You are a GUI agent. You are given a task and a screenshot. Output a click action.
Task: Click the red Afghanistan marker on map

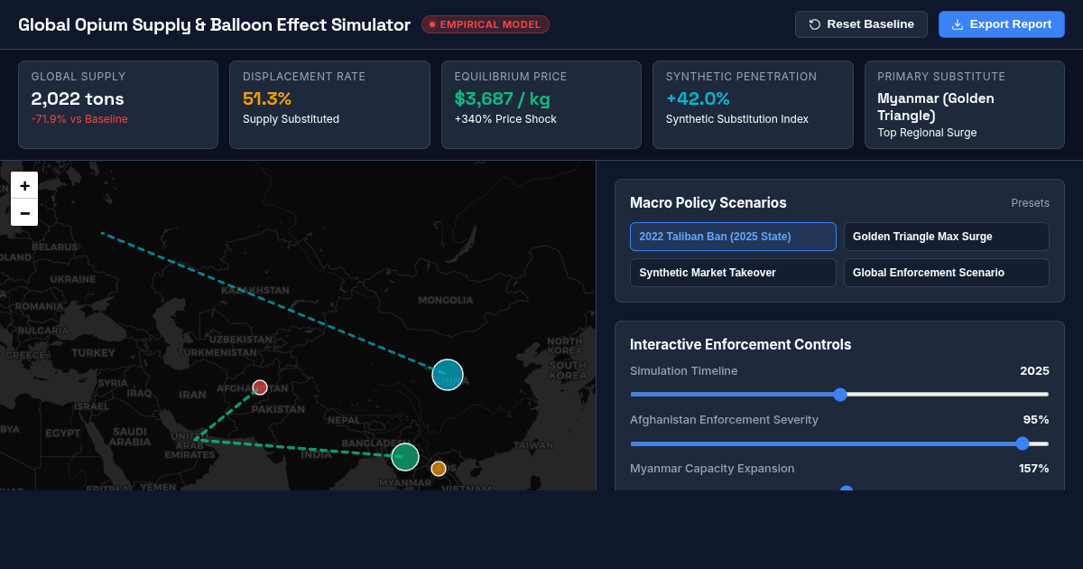260,387
